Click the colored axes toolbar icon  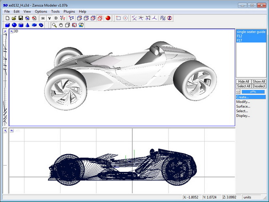63,18
